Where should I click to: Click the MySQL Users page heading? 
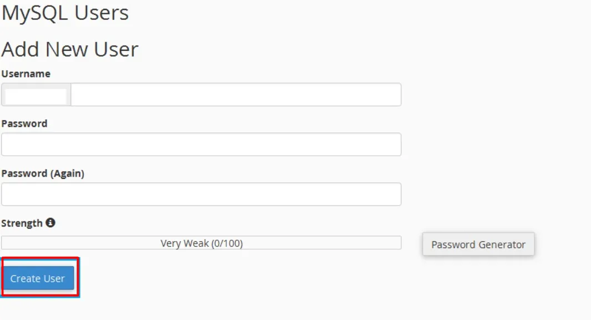tap(65, 13)
